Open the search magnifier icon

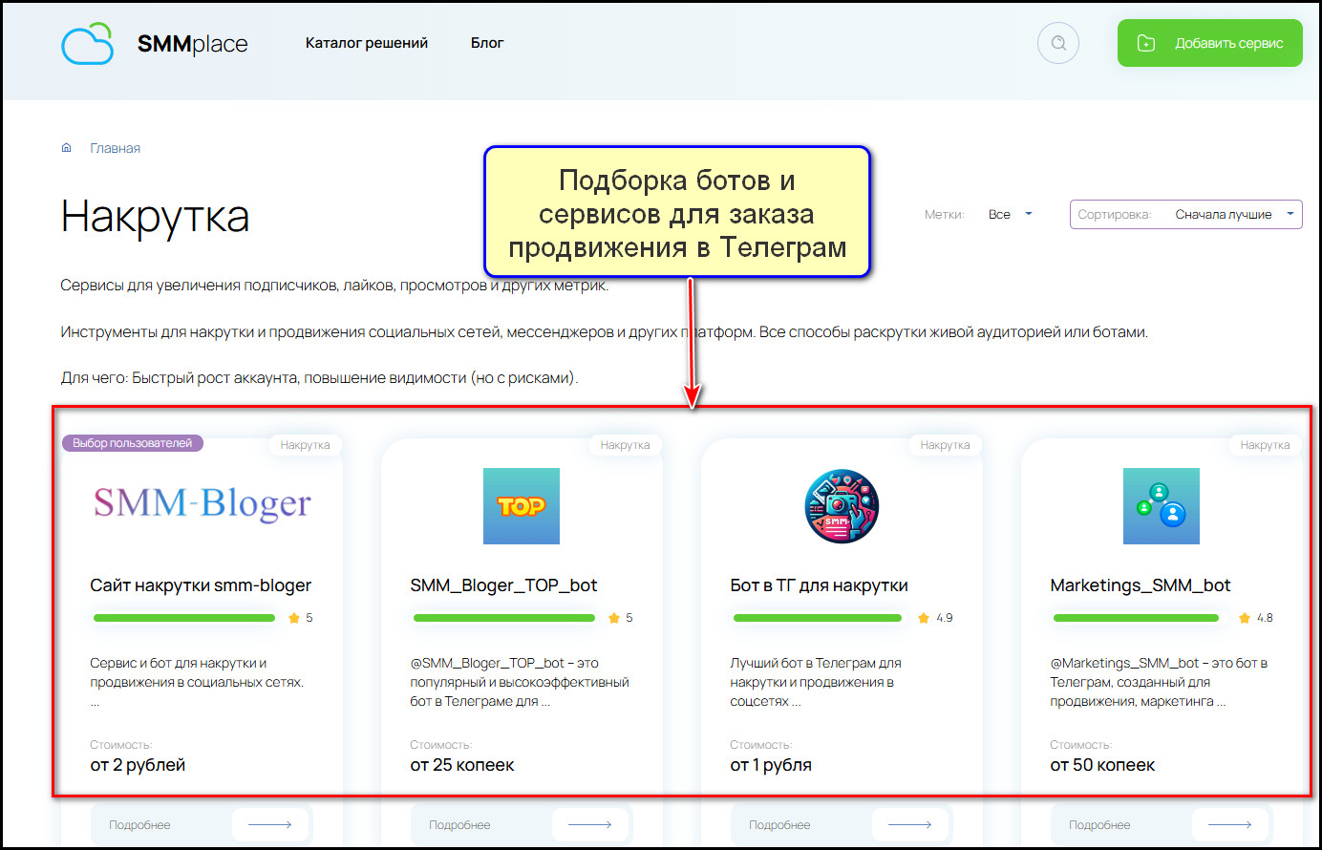tap(1057, 42)
